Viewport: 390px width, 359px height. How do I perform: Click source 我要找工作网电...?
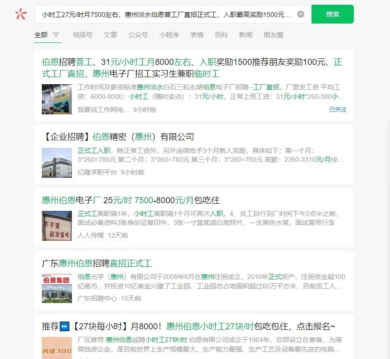[103, 110]
